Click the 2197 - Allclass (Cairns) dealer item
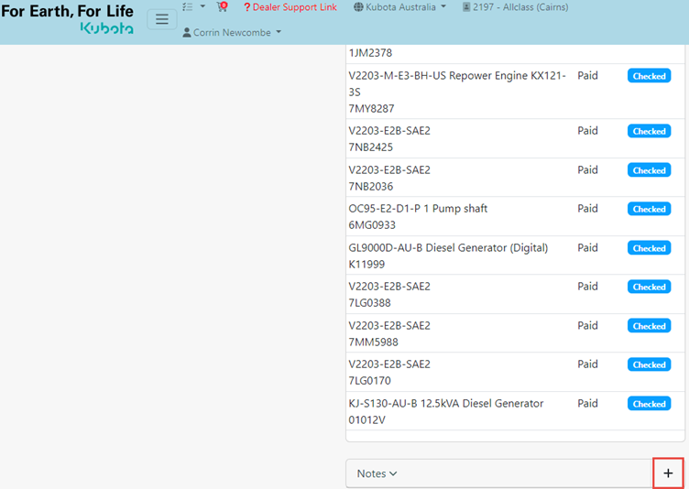689x489 pixels. click(x=515, y=7)
